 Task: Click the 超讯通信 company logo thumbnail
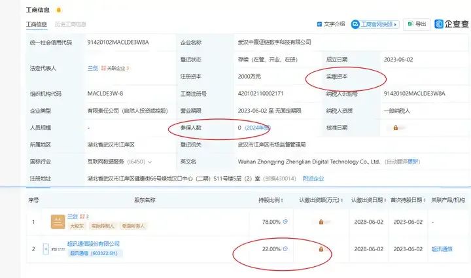tap(58, 249)
